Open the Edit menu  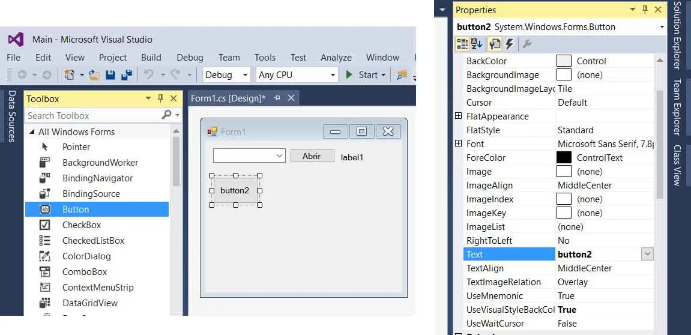[43, 57]
